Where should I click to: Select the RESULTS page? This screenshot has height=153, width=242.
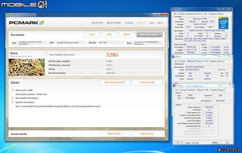pyautogui.click(x=141, y=23)
